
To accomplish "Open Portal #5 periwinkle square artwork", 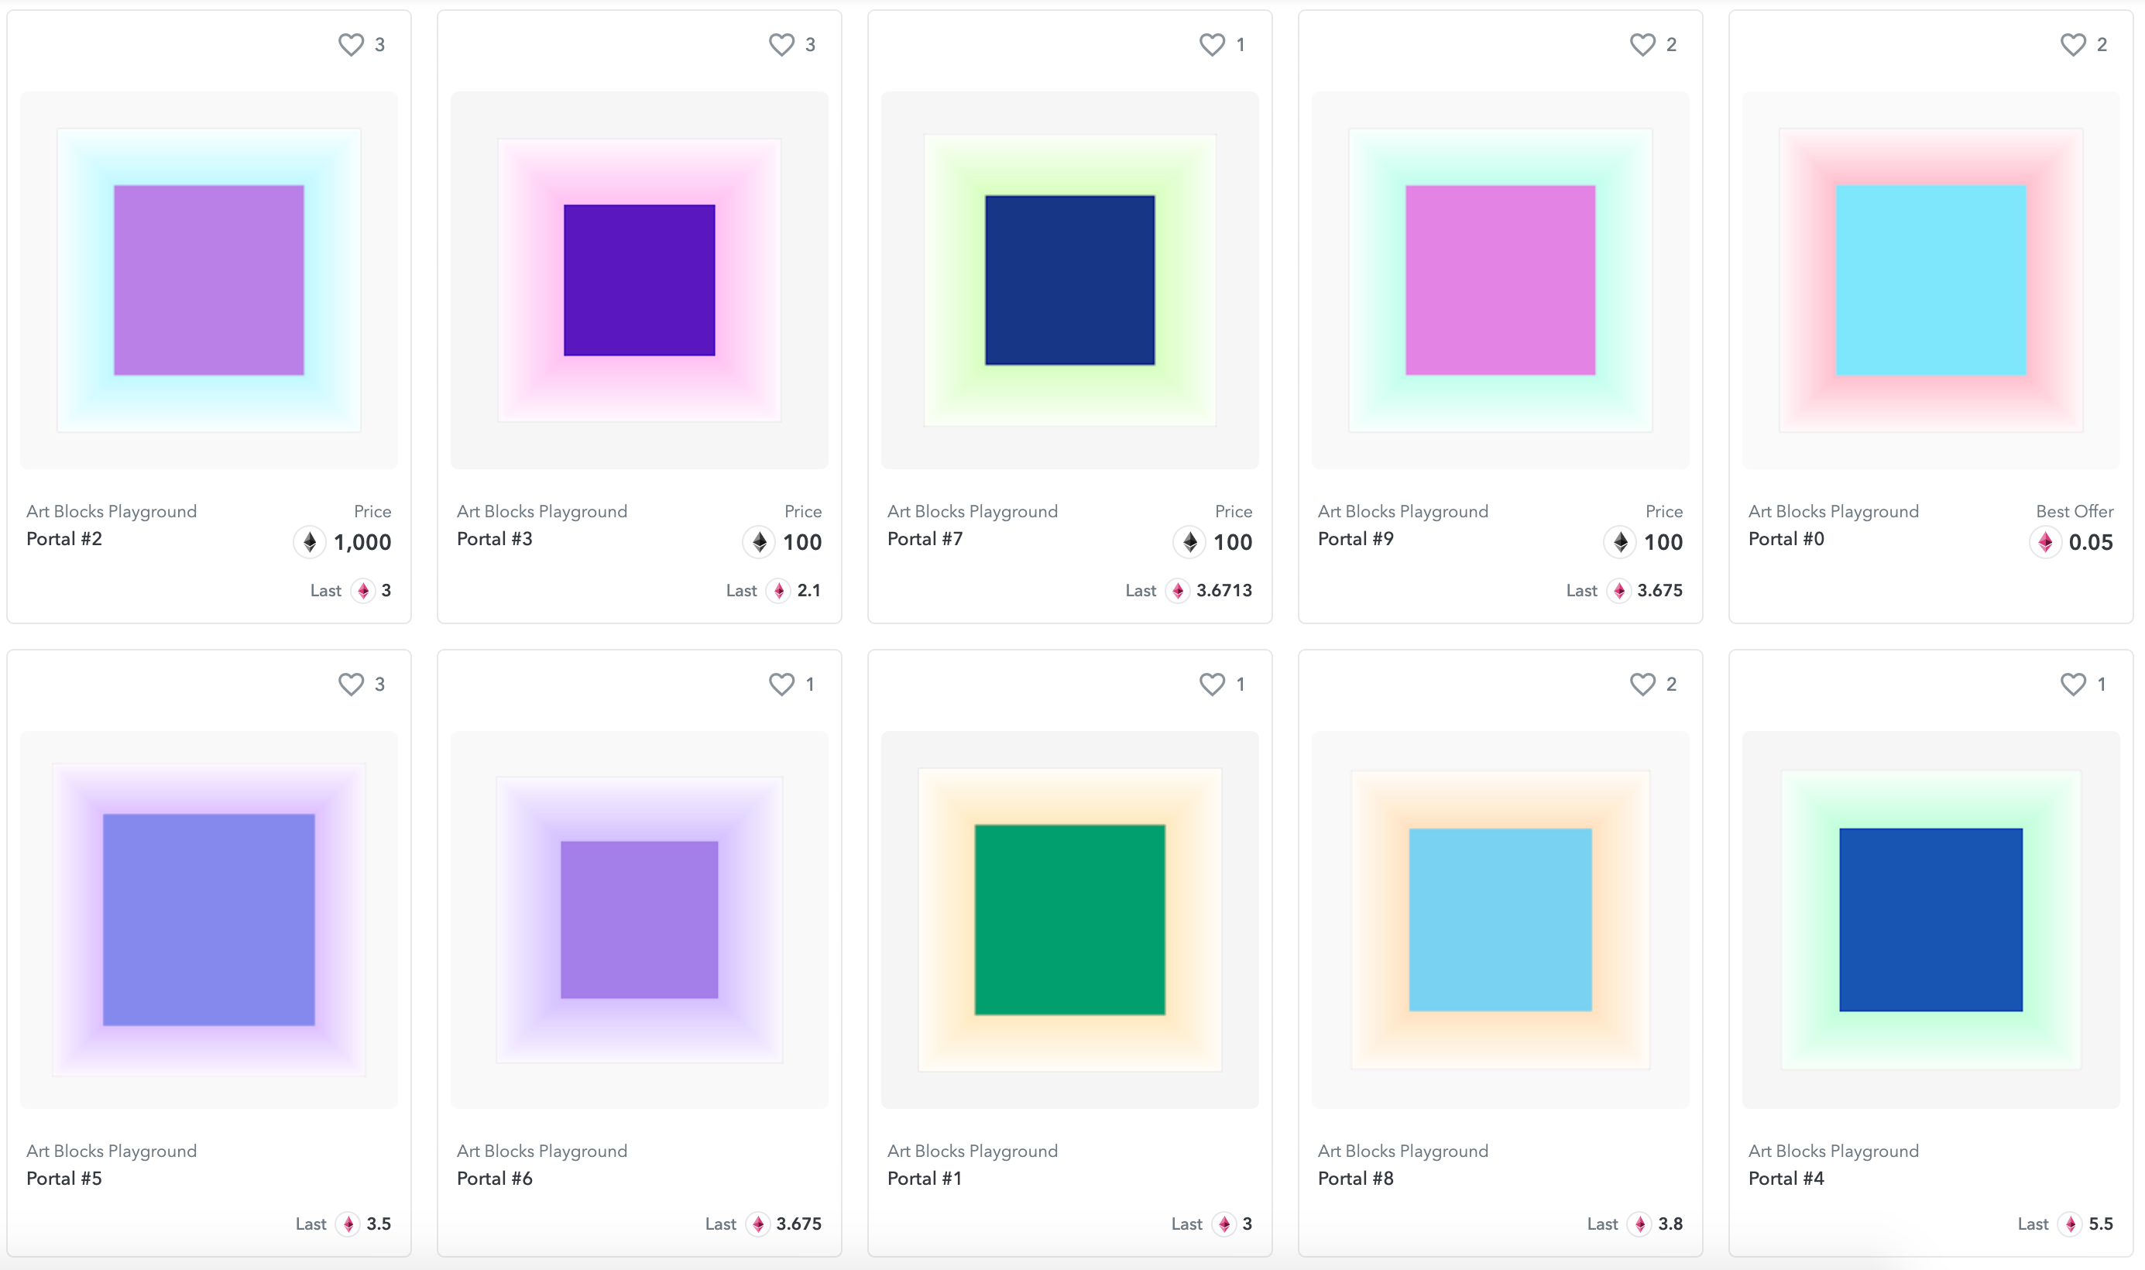I will coord(209,920).
